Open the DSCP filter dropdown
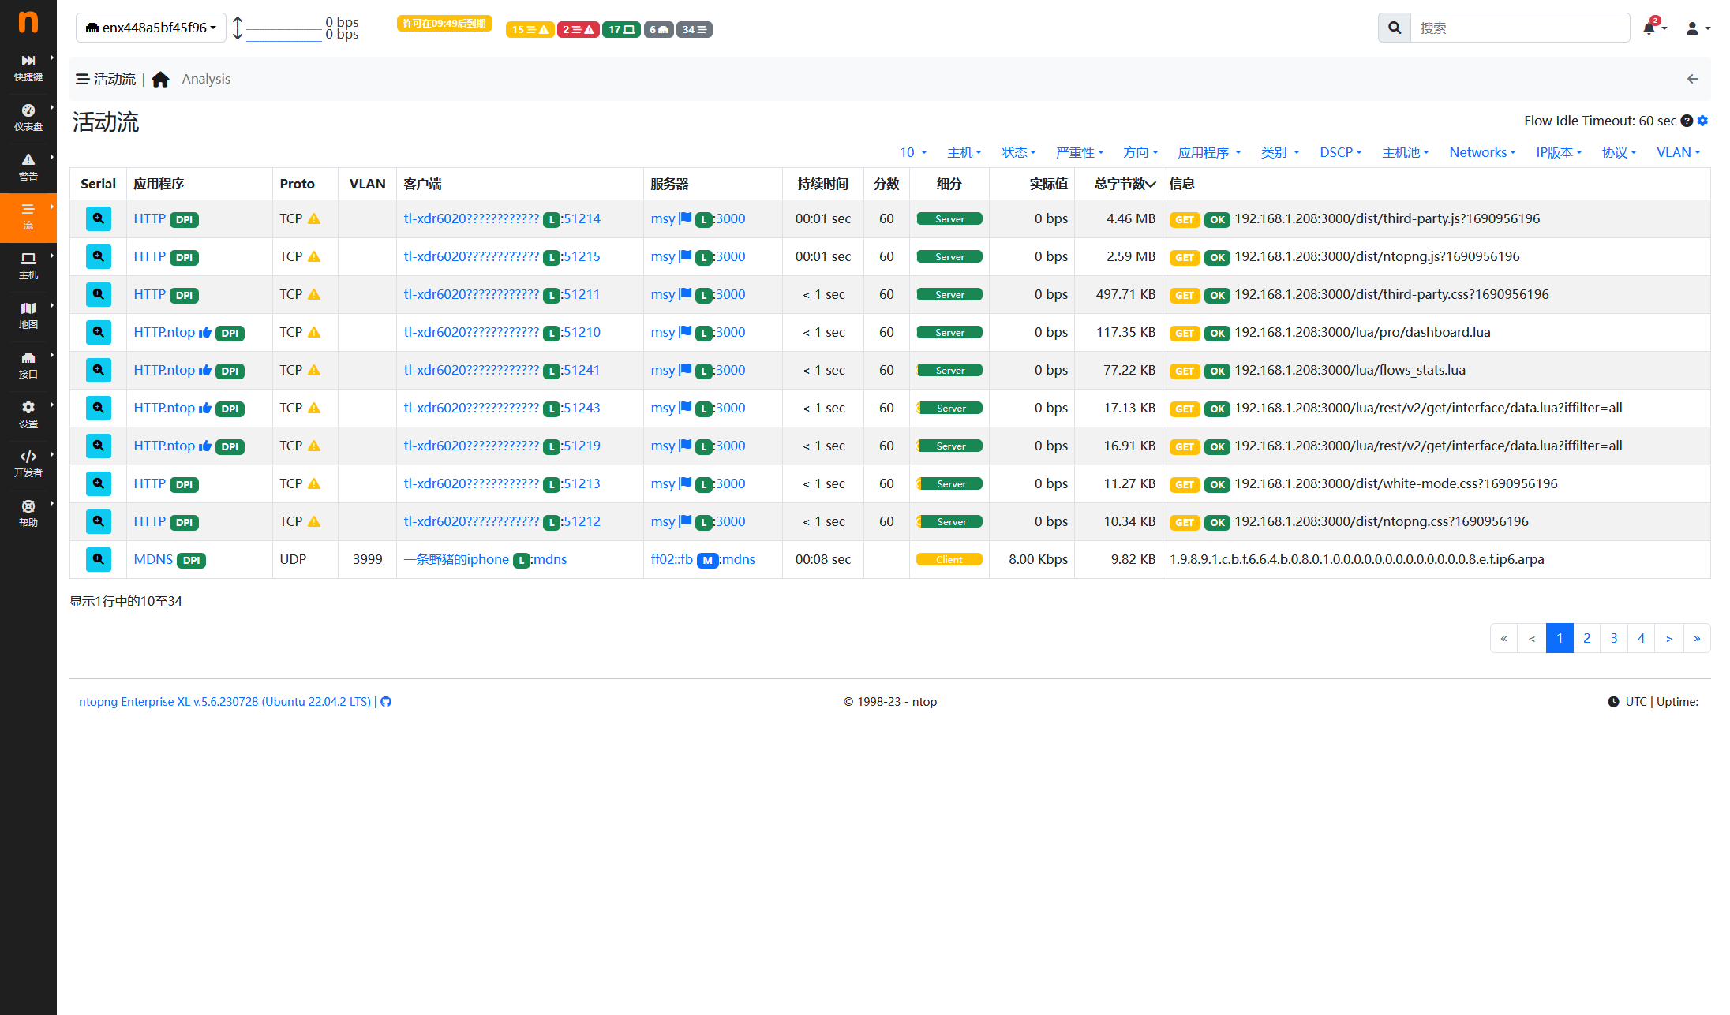The height and width of the screenshot is (1015, 1730). coord(1341,152)
